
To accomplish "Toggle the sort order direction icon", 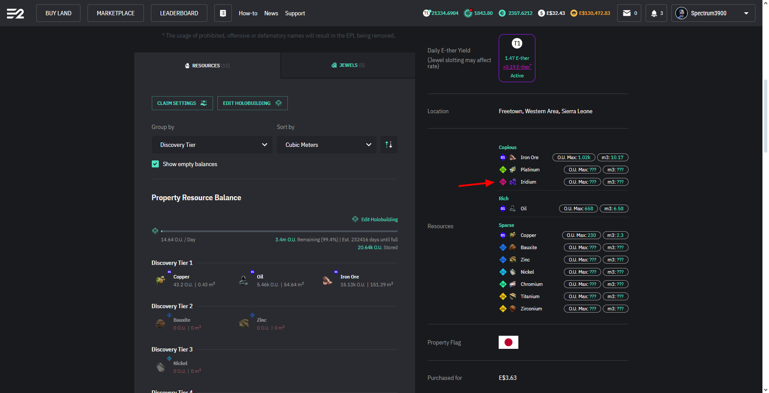I will pyautogui.click(x=388, y=145).
